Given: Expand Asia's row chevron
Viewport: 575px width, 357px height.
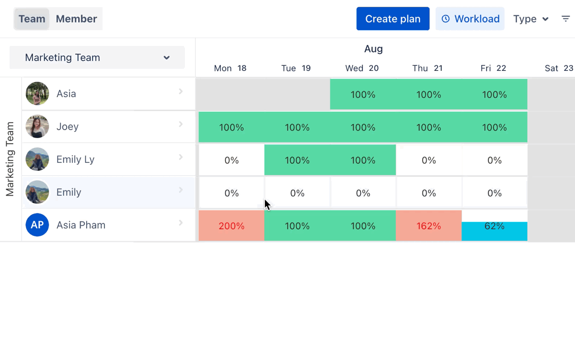Looking at the screenshot, I should pyautogui.click(x=181, y=91).
